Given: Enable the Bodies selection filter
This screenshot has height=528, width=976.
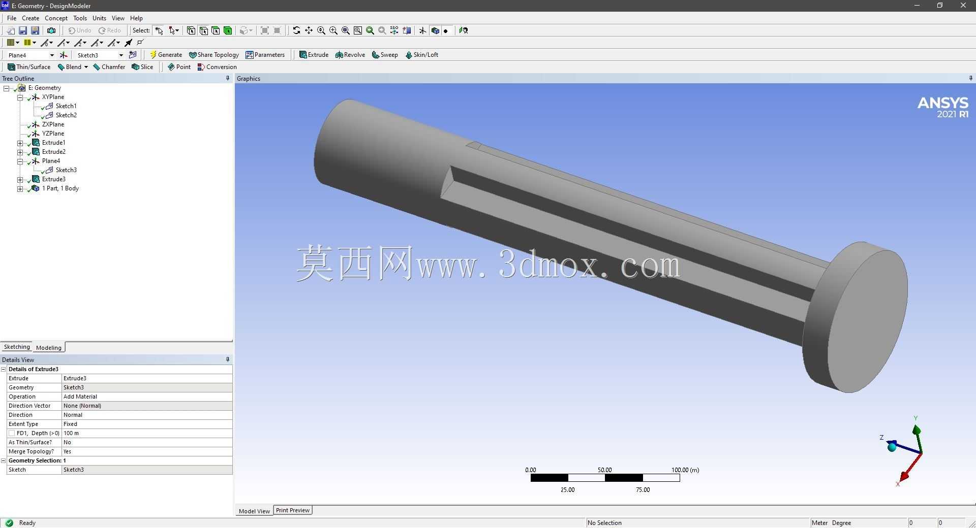Looking at the screenshot, I should (228, 30).
